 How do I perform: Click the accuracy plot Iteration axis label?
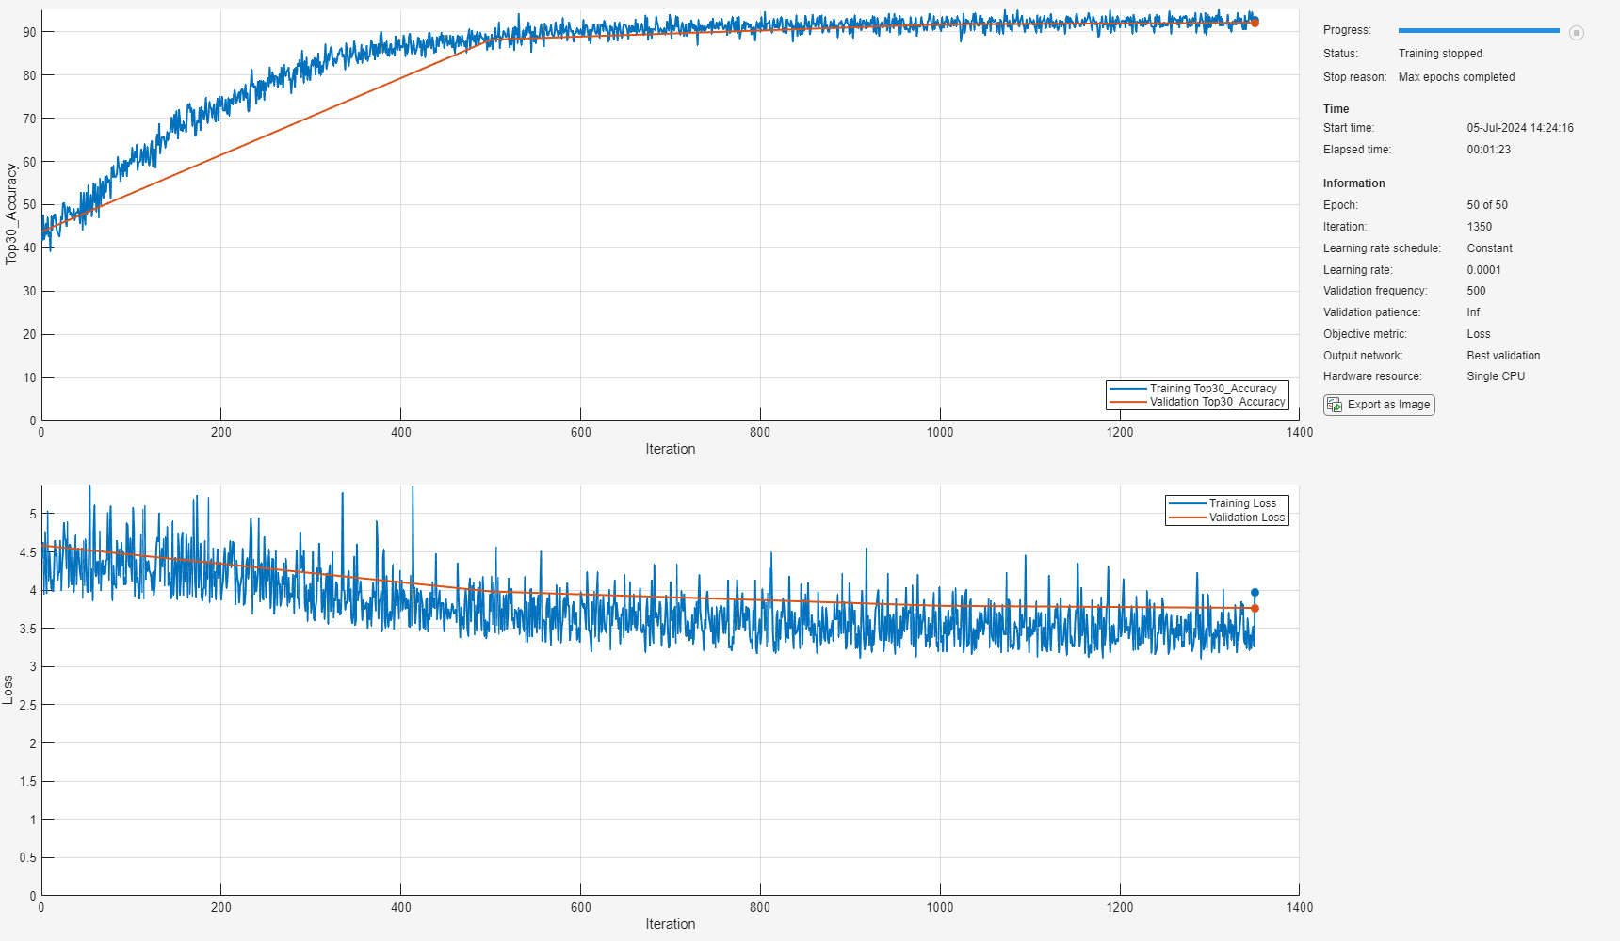pos(670,449)
